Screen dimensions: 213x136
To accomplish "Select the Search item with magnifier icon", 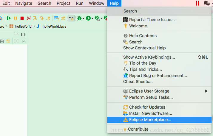I will [159, 42].
